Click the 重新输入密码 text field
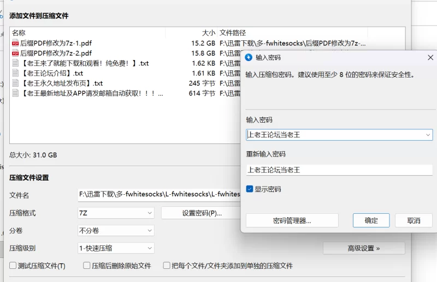 tap(339, 170)
